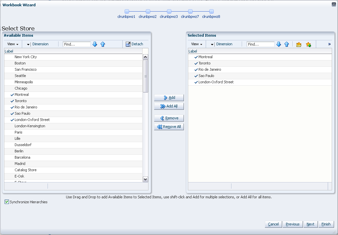Click the Remove button
This screenshot has width=338, height=235.
click(169, 118)
